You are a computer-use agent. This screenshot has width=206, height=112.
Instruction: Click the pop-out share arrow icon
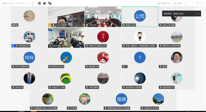tap(32, 3)
